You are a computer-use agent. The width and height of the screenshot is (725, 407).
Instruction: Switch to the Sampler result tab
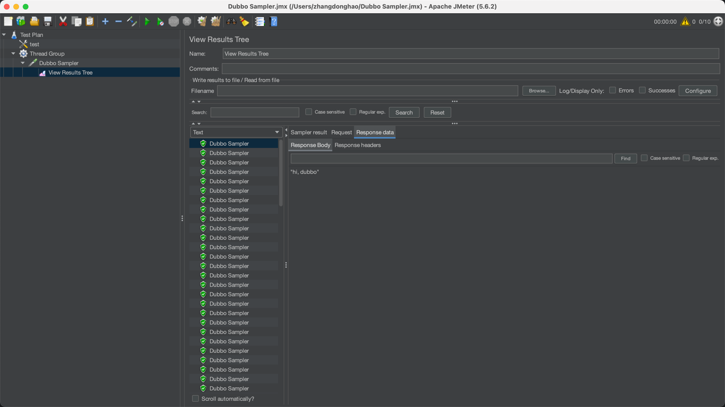click(309, 132)
